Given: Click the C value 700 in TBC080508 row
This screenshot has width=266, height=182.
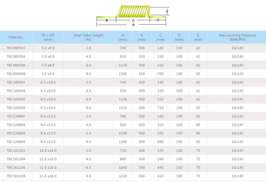Looking at the screenshot, I should 160,74.
